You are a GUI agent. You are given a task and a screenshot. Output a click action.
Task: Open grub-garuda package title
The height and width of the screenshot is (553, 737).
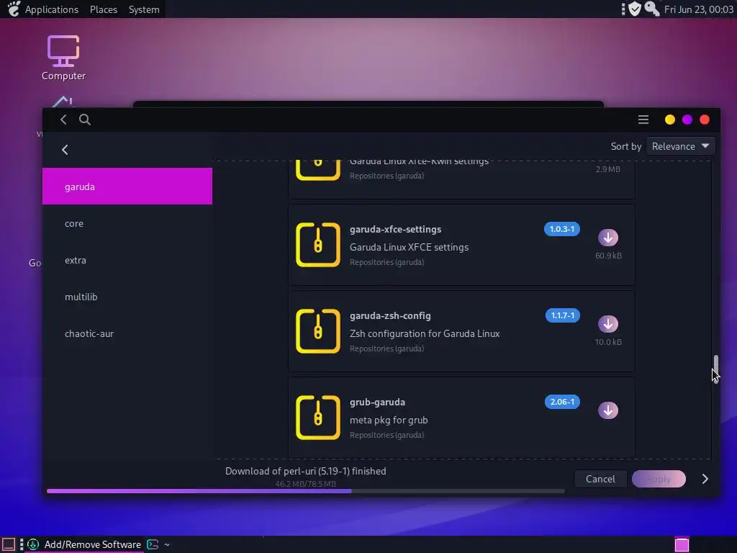[377, 403]
